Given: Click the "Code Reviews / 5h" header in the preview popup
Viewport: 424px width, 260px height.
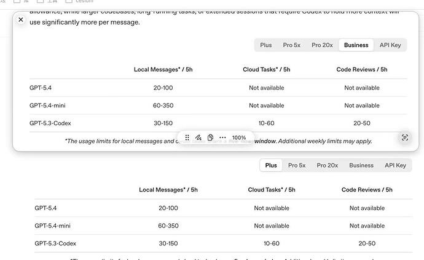Looking at the screenshot, I should [362, 69].
